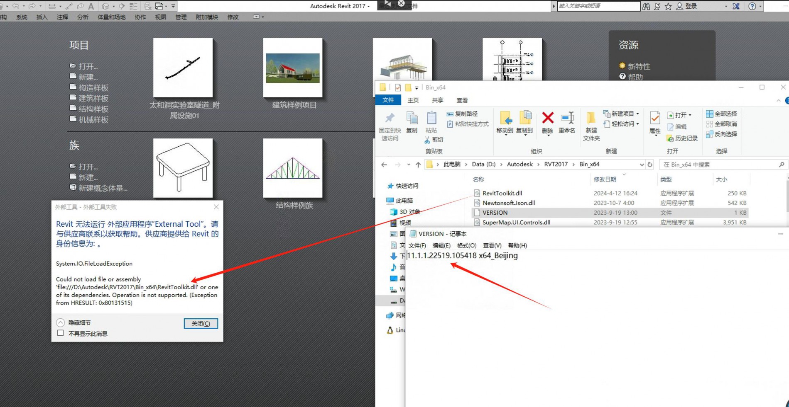Open the Notepad File menu
Viewport: 789px width, 407px height.
coord(417,245)
